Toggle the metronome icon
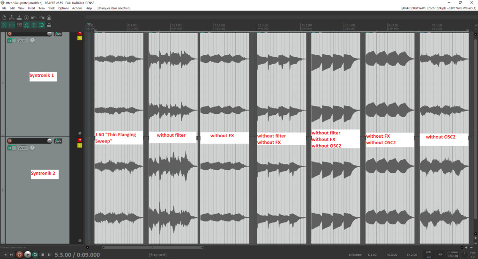The height and width of the screenshot is (259, 478). [49, 18]
